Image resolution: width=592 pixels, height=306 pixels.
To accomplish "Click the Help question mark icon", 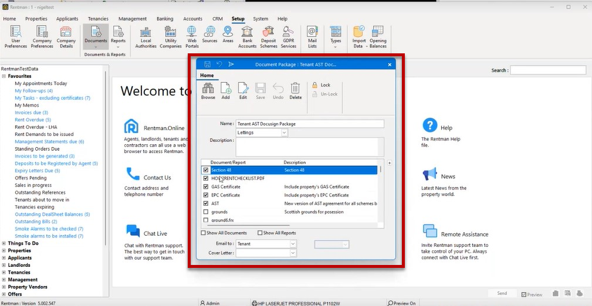I will 429,125.
